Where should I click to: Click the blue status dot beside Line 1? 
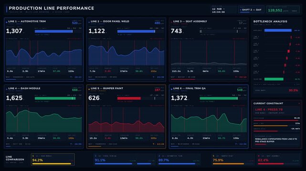[x=7, y=22]
